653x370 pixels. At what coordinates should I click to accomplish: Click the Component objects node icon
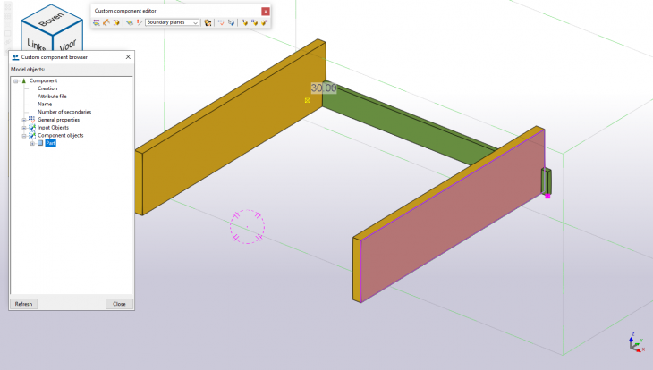click(x=31, y=135)
